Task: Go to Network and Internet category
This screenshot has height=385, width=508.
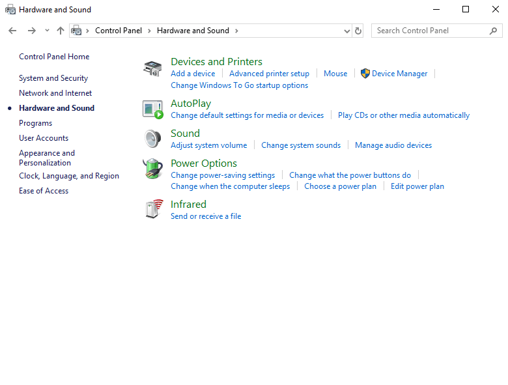Action: [x=55, y=93]
